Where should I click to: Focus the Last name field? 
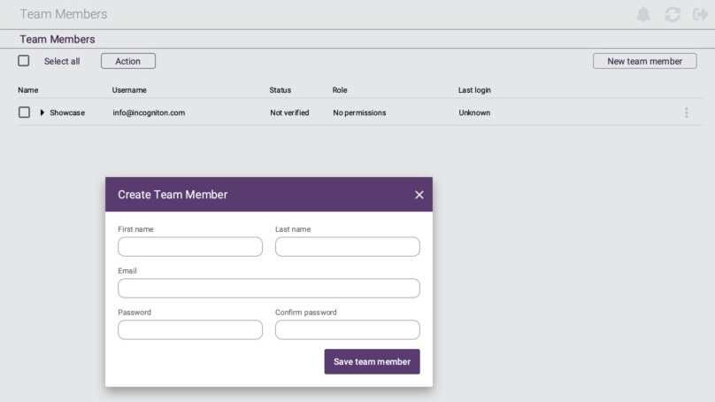(348, 246)
